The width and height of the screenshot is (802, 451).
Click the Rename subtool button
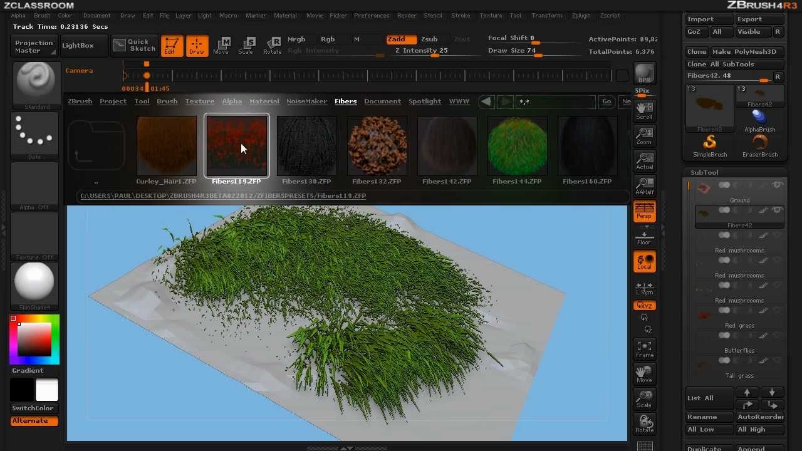[709, 417]
